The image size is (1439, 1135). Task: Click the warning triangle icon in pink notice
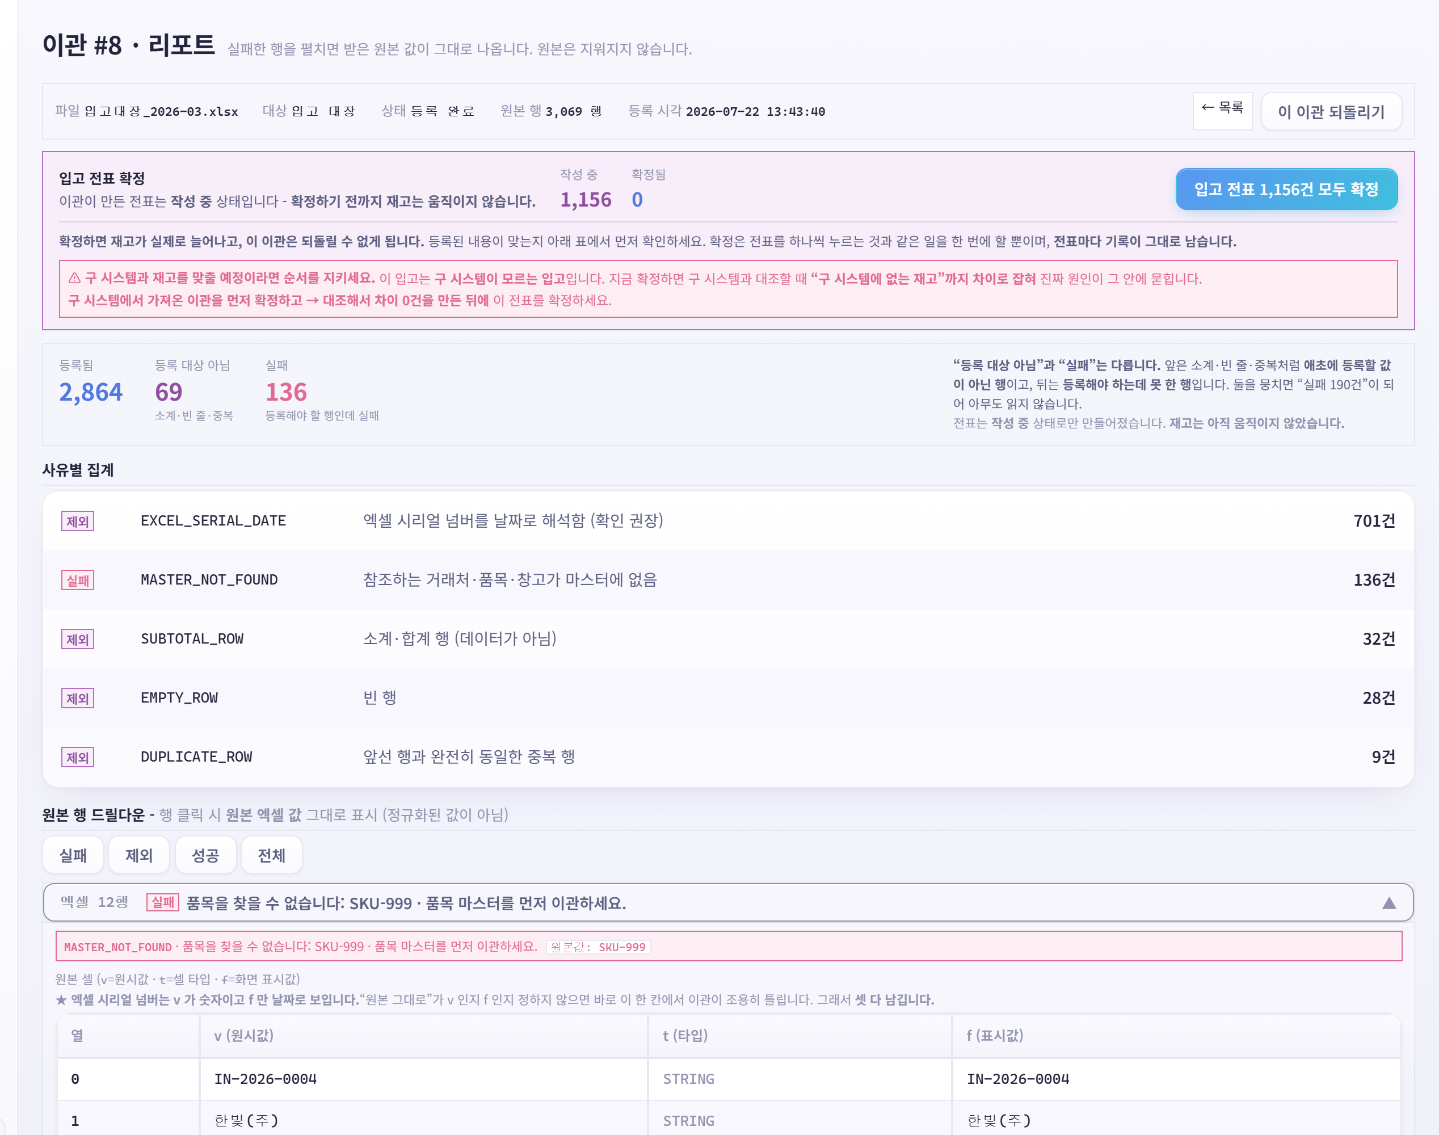tap(74, 279)
